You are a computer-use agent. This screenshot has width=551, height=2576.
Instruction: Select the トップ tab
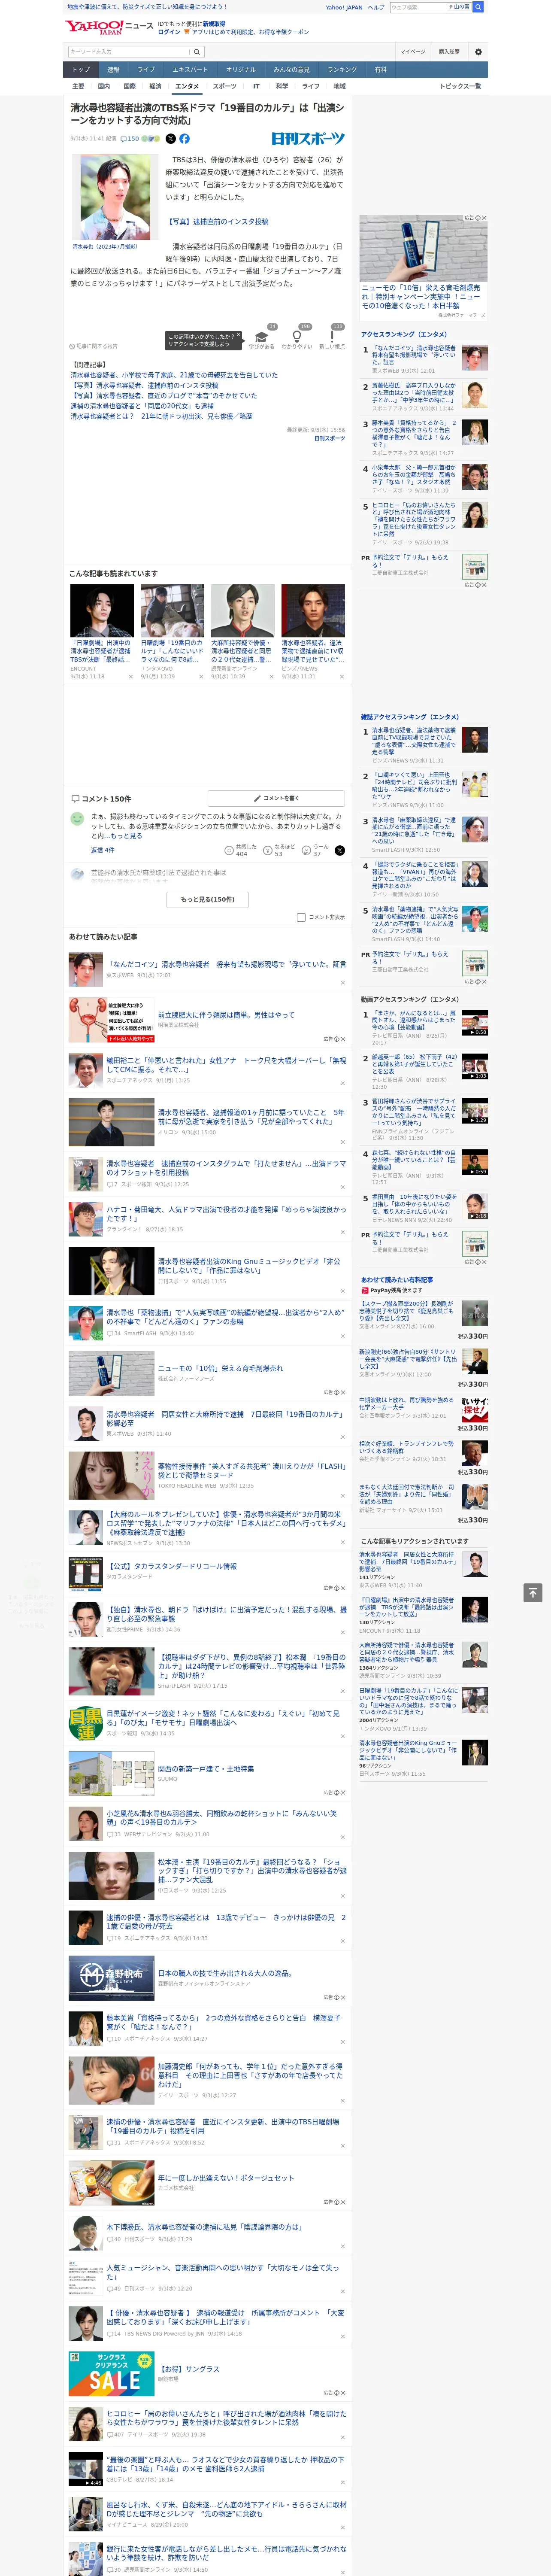(x=81, y=70)
